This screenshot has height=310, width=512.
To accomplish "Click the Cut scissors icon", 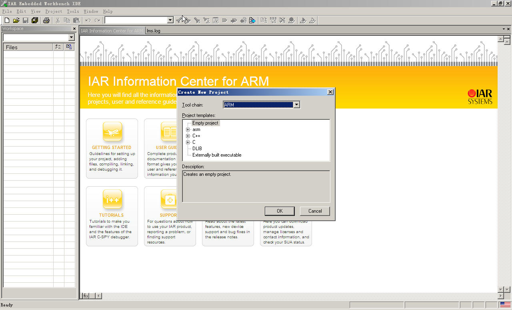I will 58,20.
